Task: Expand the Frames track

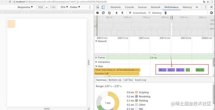Action: click(x=96, y=58)
